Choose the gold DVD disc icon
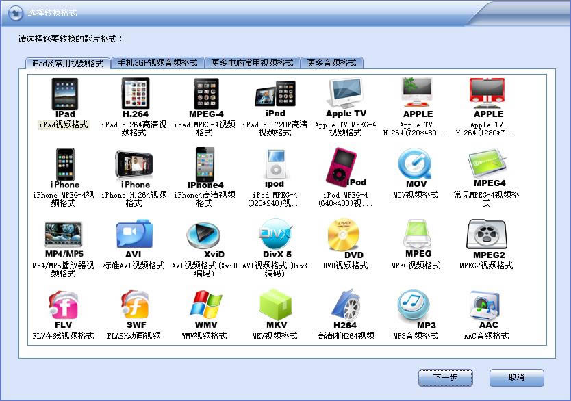 pos(344,239)
